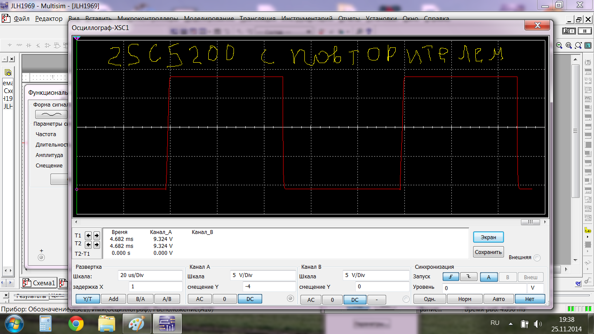The image size is (594, 334).
Task: Click the level unit V dropdown
Action: (x=535, y=288)
